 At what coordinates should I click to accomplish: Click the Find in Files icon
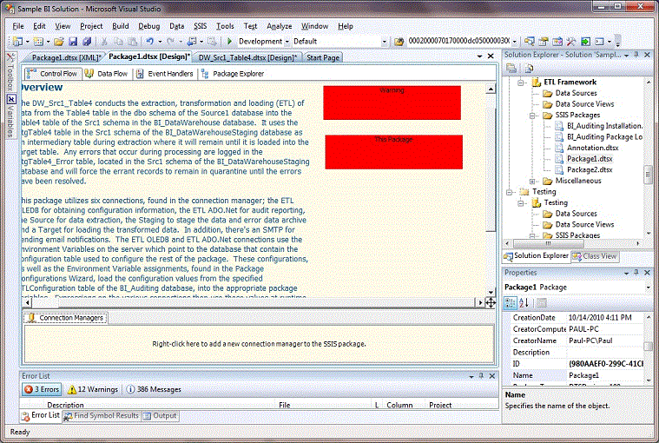click(399, 41)
